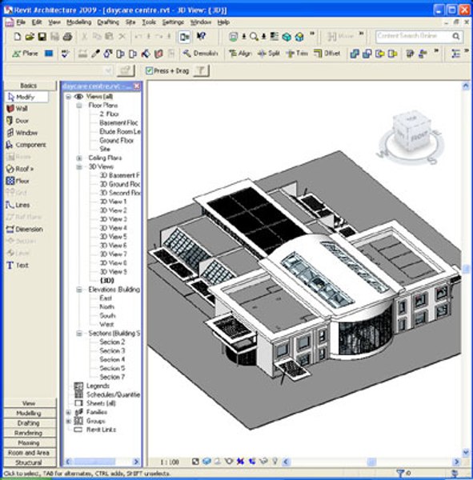Open a project with the Open folder icon
This screenshot has width=473, height=480.
pos(30,37)
